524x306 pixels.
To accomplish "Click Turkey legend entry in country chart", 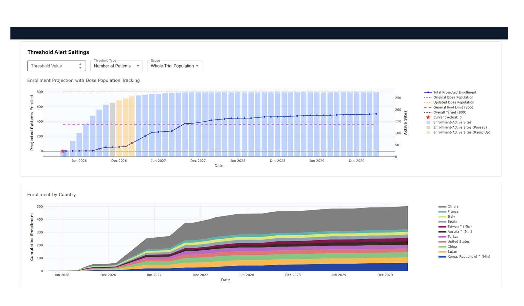I will coord(453,237).
